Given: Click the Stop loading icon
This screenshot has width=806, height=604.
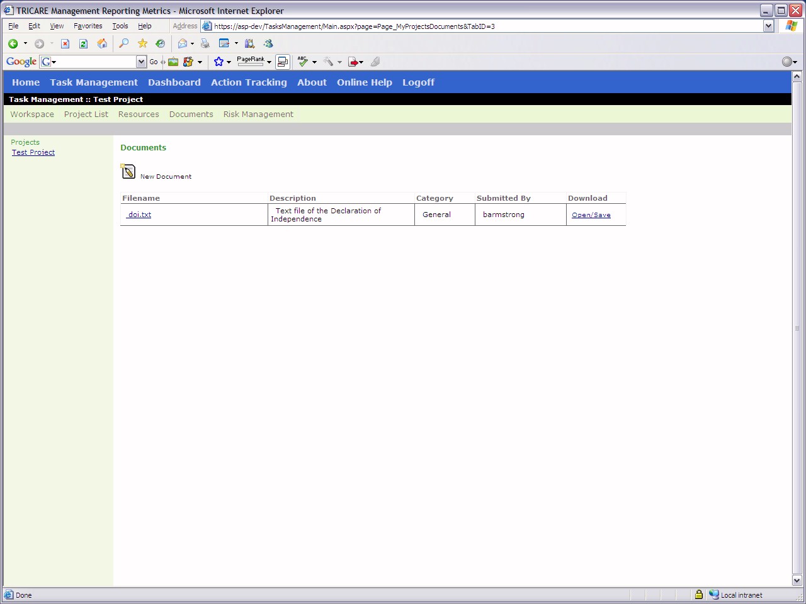Looking at the screenshot, I should pyautogui.click(x=65, y=43).
